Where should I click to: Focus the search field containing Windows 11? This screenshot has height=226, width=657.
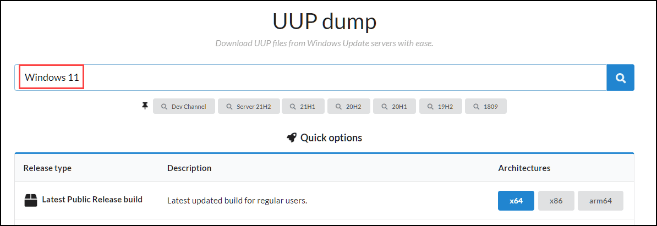330,78
